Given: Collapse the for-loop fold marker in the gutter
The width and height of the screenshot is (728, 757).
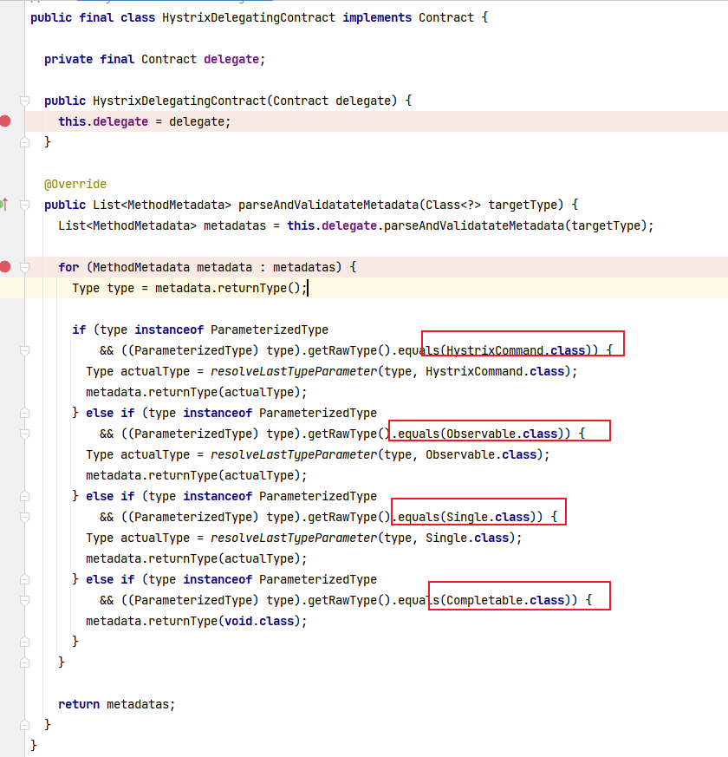Looking at the screenshot, I should pyautogui.click(x=24, y=267).
